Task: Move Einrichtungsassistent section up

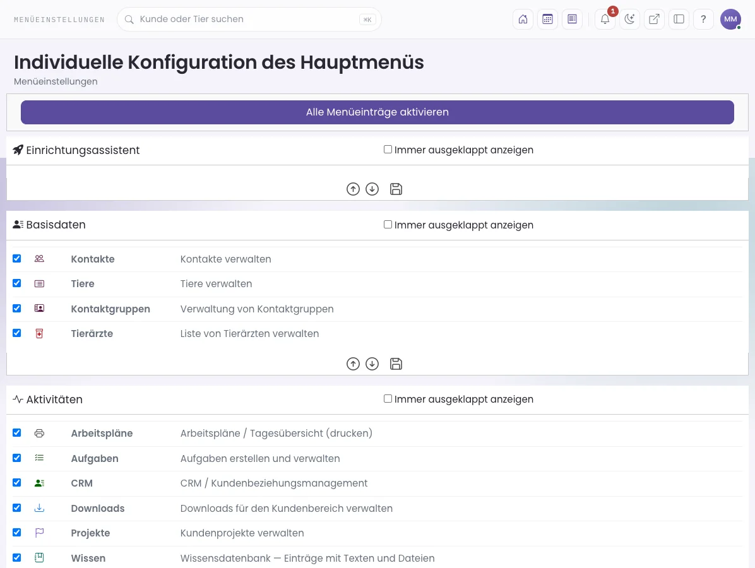Action: pos(353,189)
